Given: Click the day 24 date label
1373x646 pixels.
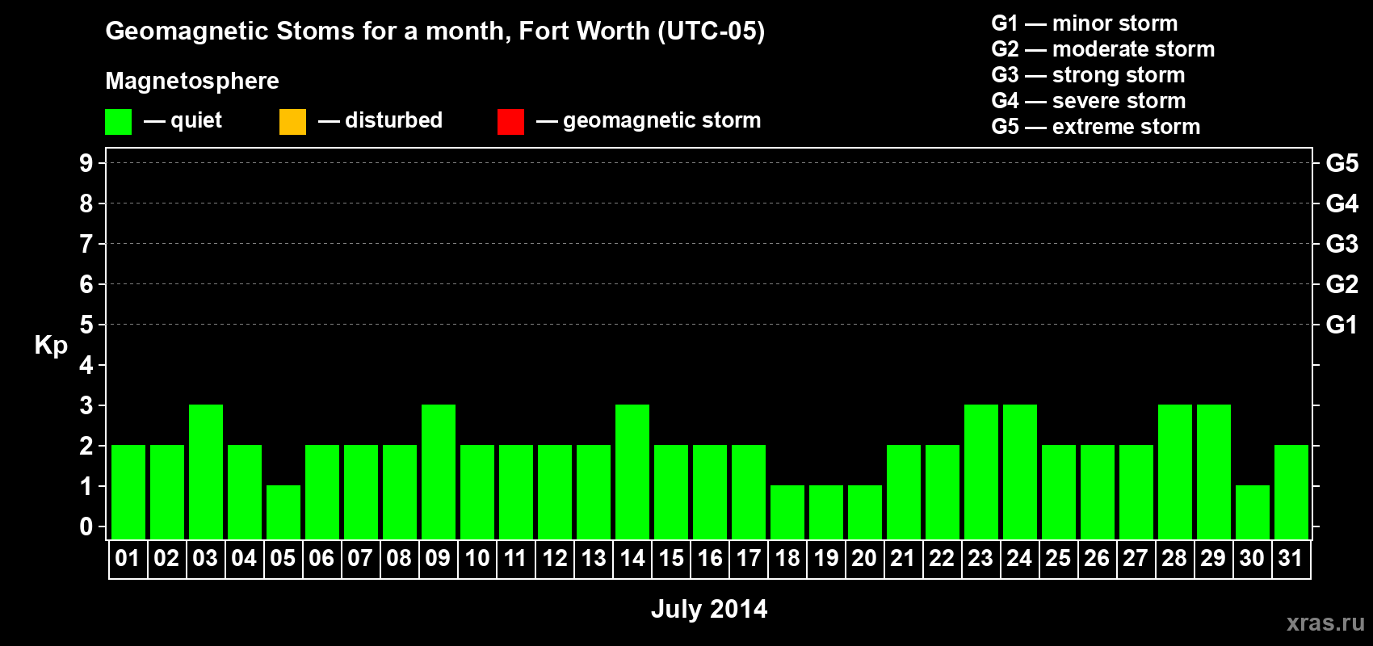Looking at the screenshot, I should pos(1019,558).
